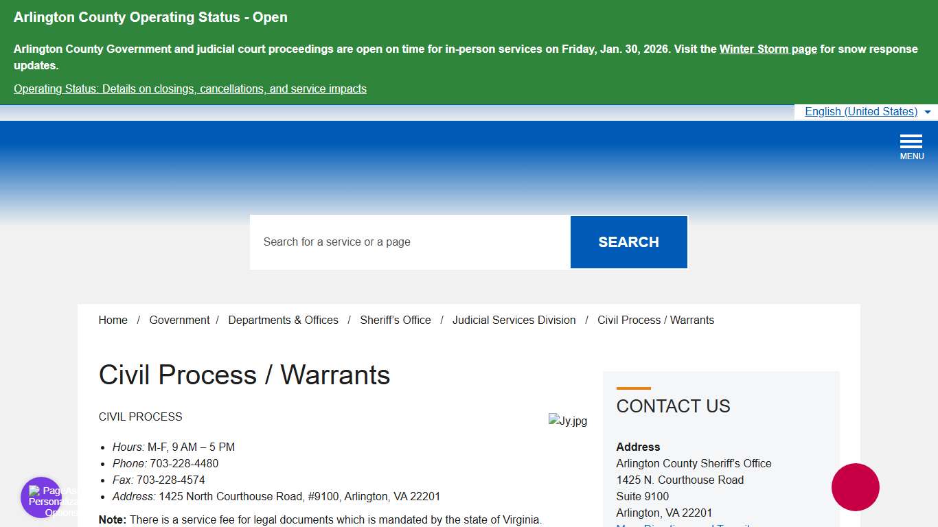938x527 pixels.
Task: Click the Civil Process / Warrants page heading
Action: [x=244, y=375]
